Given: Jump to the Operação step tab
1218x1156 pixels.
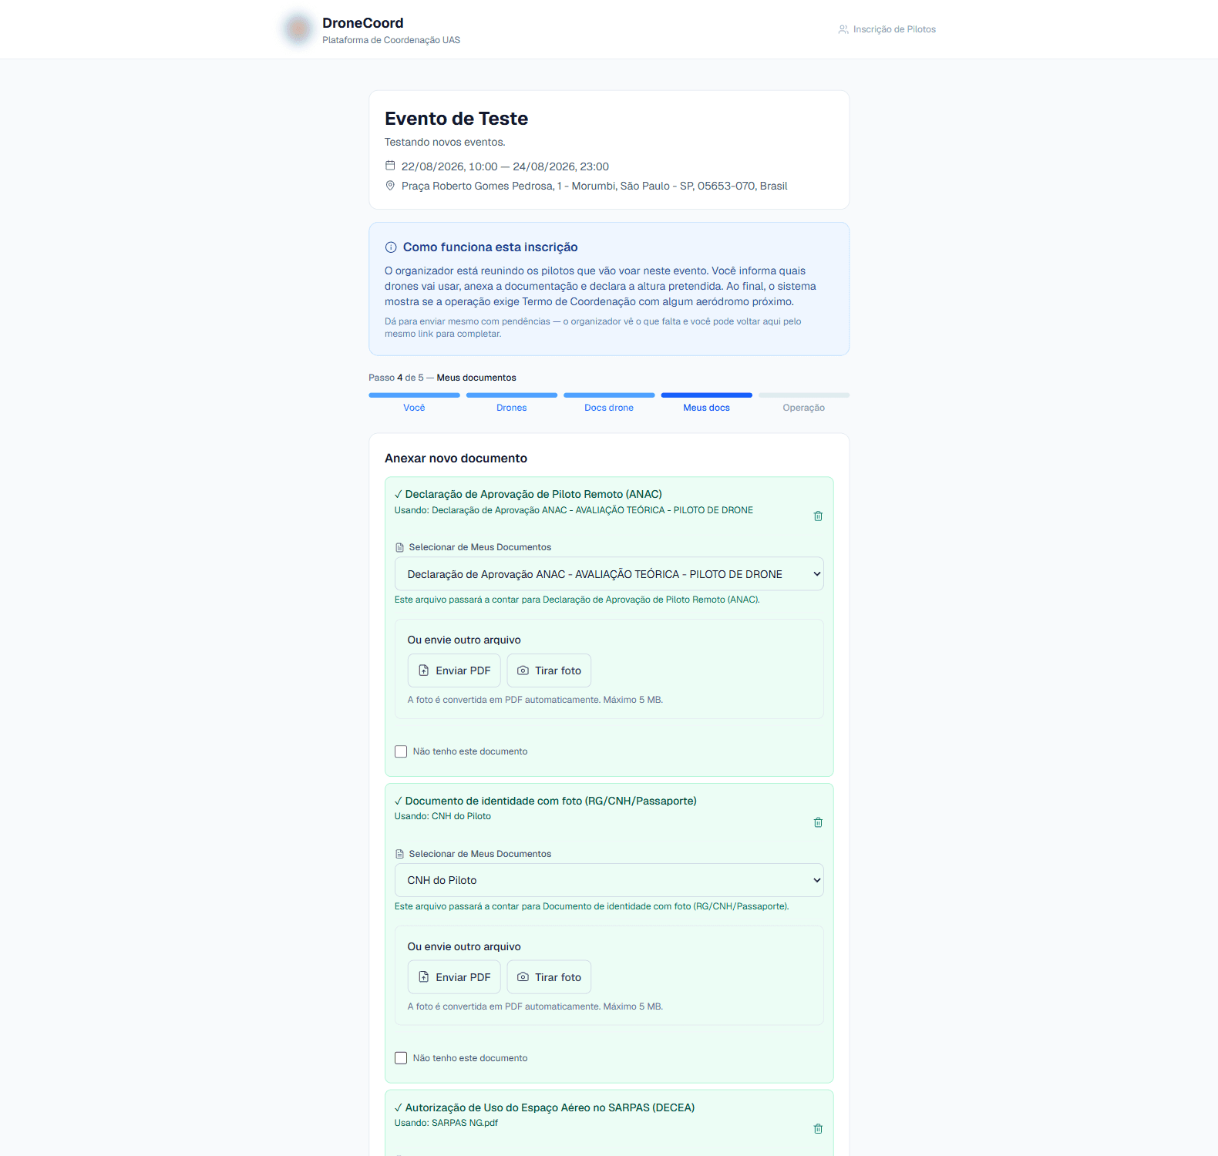Looking at the screenshot, I should pyautogui.click(x=804, y=408).
